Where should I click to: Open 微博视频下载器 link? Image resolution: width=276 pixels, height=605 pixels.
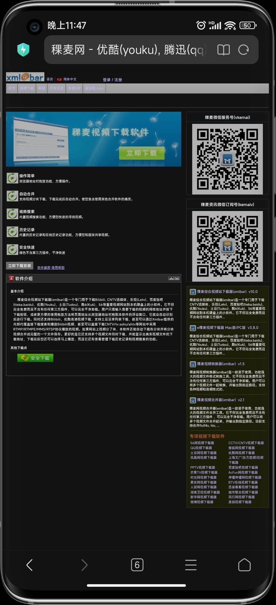click(x=202, y=502)
